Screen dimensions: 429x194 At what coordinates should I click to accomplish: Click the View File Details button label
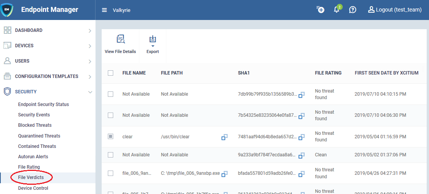121,51
